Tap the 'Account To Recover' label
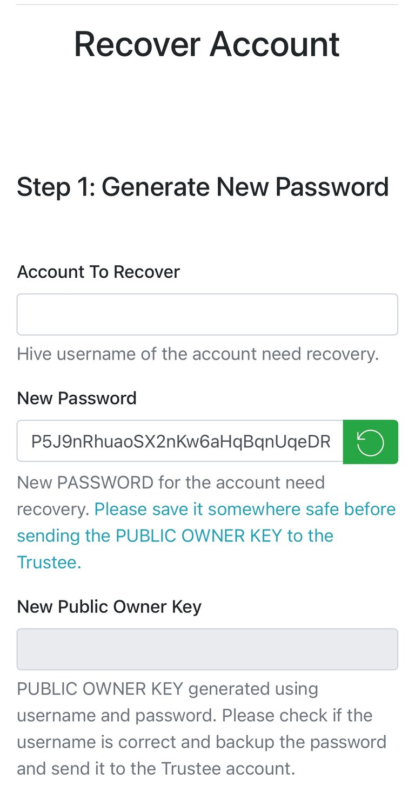This screenshot has width=415, height=791. click(98, 272)
